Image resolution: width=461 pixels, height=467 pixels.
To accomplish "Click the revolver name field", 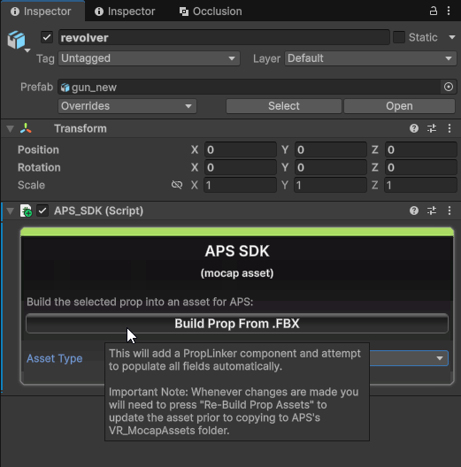I will [224, 37].
